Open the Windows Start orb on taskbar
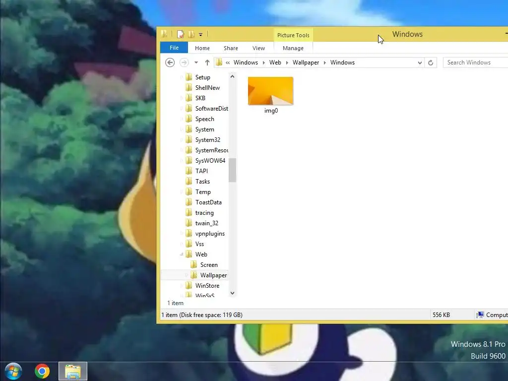Screen dimensions: 508x381 coord(13,371)
